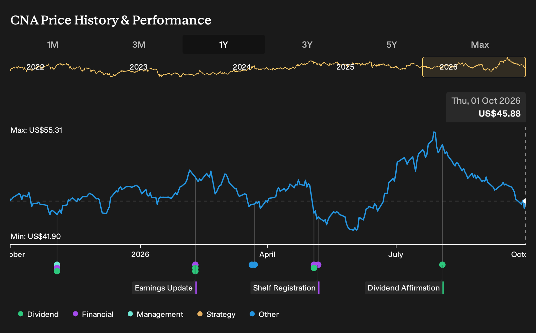The image size is (536, 333).
Task: Select the 1Y time range tab
Action: tap(223, 44)
